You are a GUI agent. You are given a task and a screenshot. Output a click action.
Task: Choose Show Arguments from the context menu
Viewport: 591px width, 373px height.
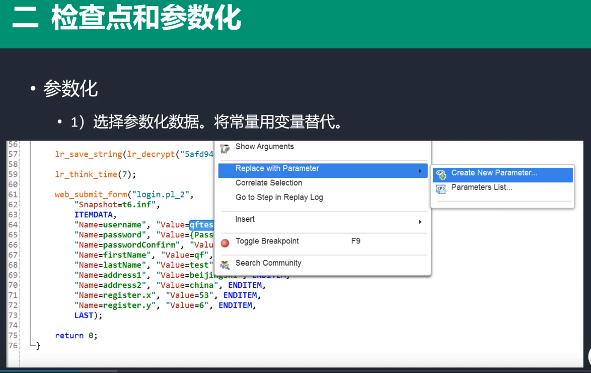pyautogui.click(x=265, y=147)
